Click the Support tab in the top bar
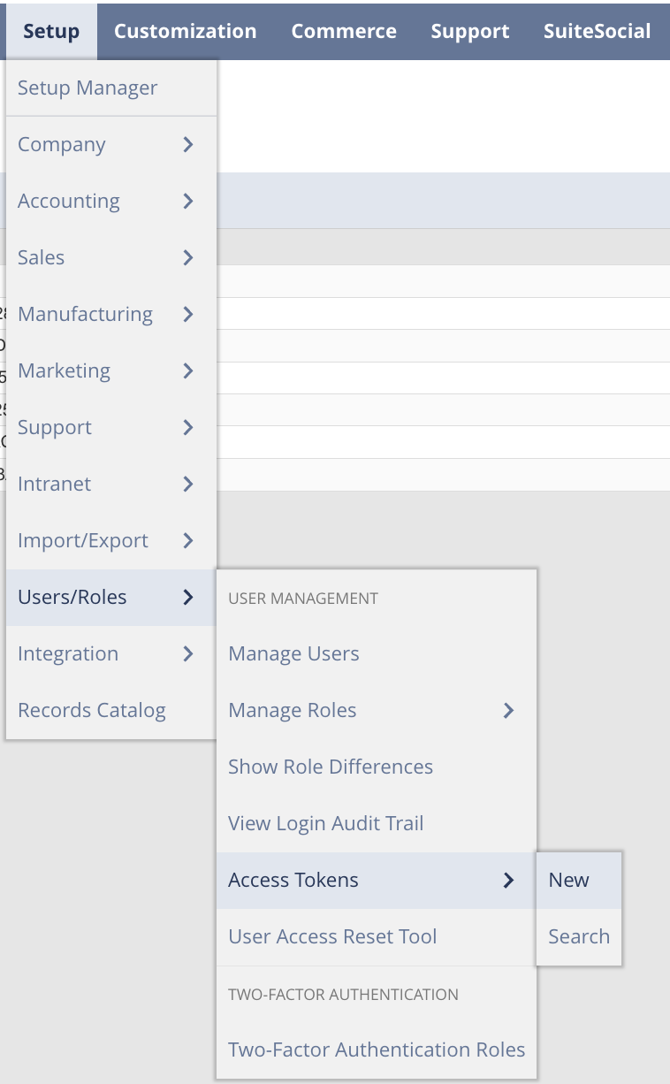The height and width of the screenshot is (1084, 670). [469, 31]
